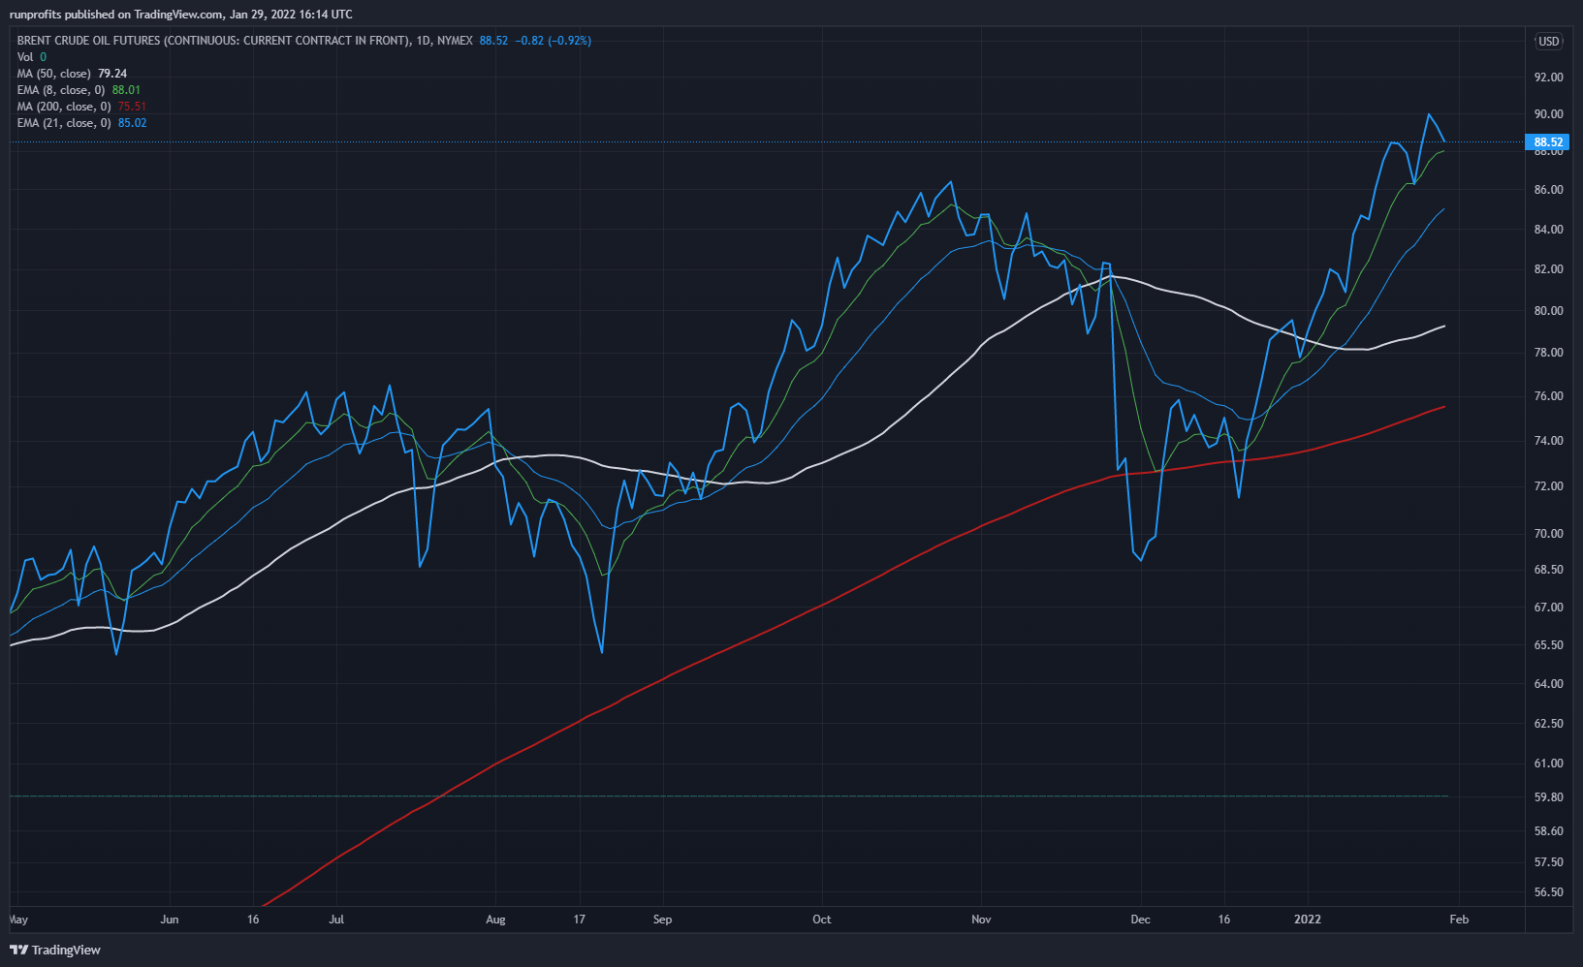
Task: Select the Oct label on time axis
Action: (821, 920)
